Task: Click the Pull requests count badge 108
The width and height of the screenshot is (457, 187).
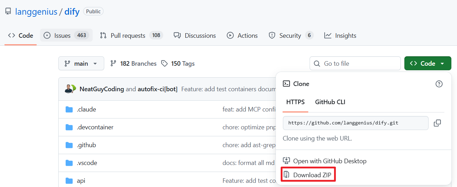Action: point(156,35)
